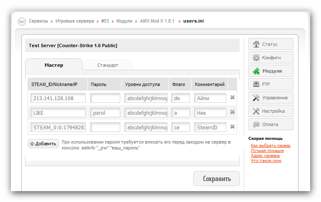The width and height of the screenshot is (321, 202).
Task: Select the Мастер tab
Action: click(54, 65)
